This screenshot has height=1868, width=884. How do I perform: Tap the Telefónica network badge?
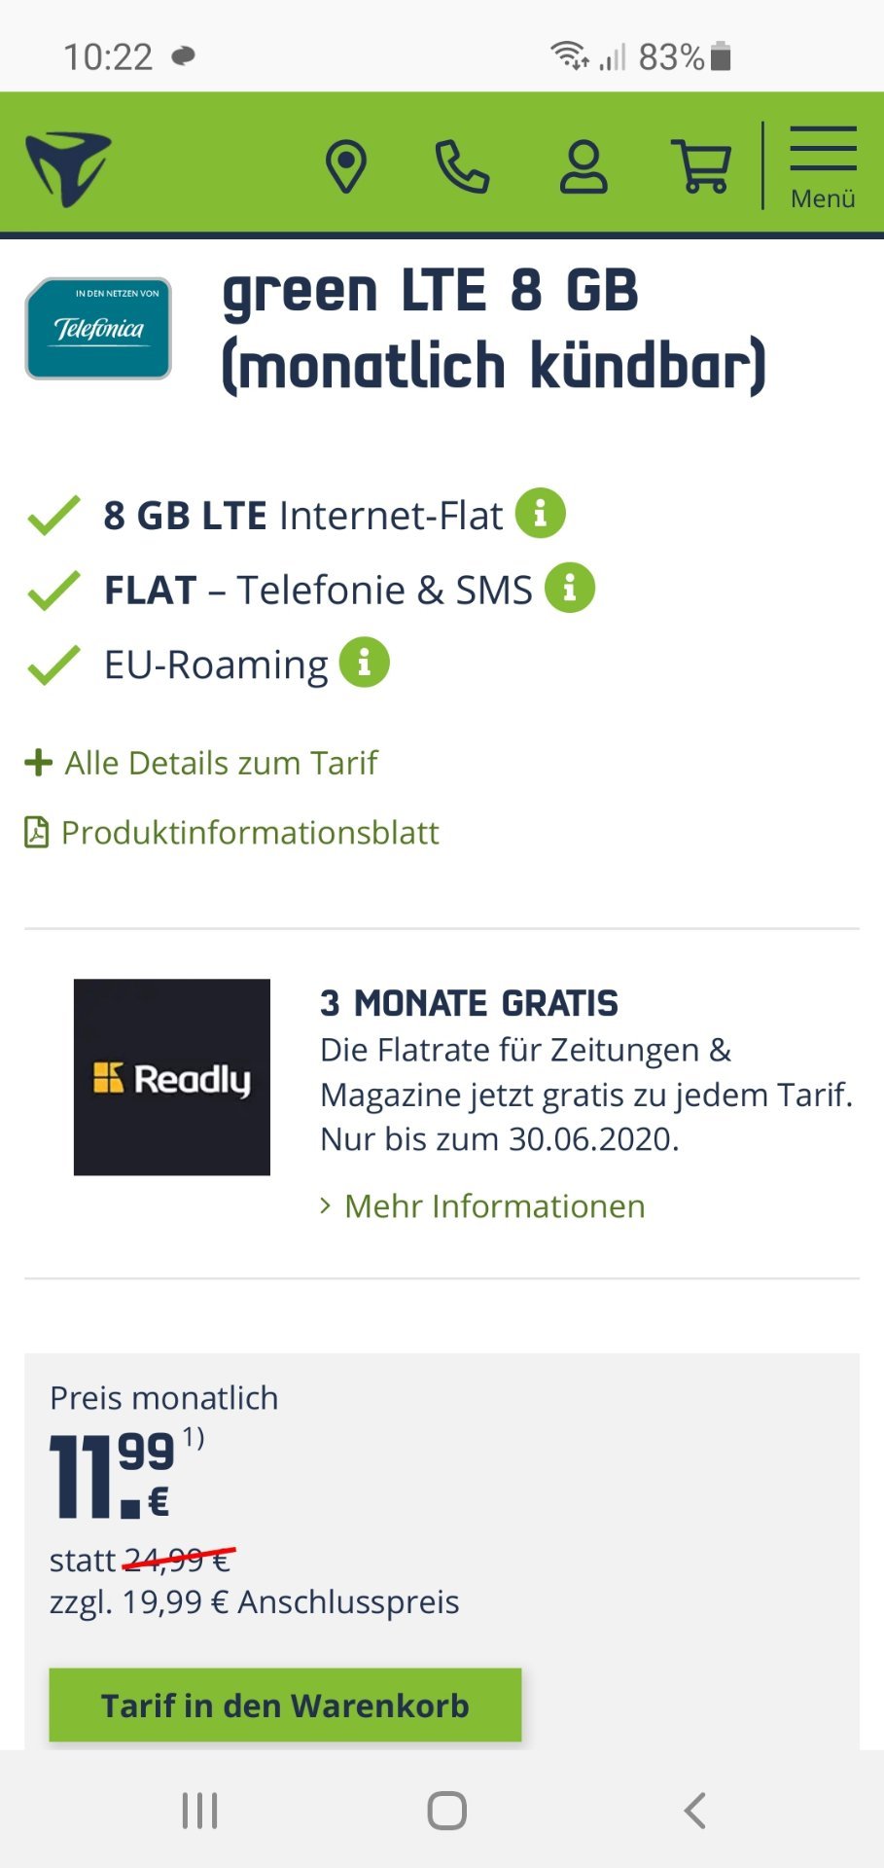(x=98, y=329)
